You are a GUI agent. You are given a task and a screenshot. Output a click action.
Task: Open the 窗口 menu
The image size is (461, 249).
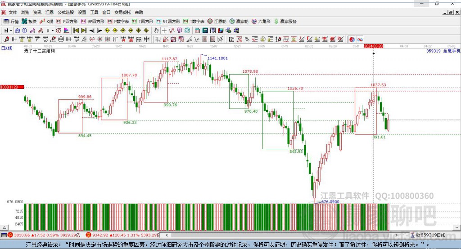(x=106, y=12)
